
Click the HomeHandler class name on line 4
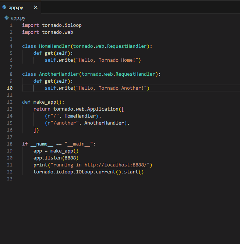(54, 46)
